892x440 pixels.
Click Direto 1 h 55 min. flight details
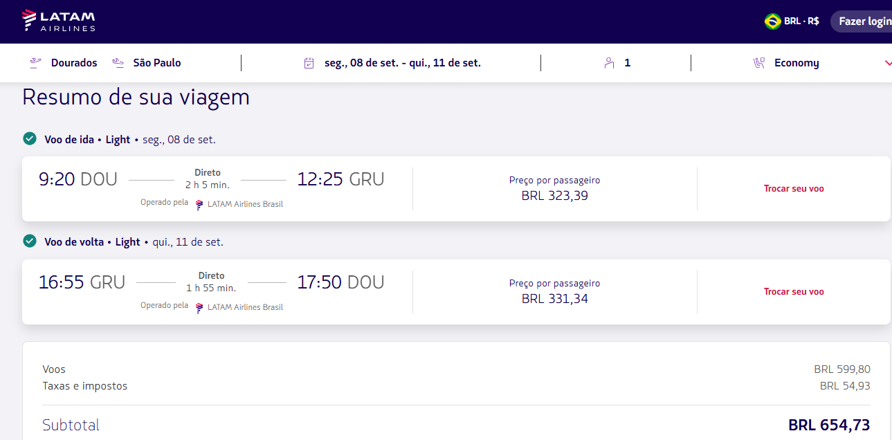pyautogui.click(x=211, y=282)
